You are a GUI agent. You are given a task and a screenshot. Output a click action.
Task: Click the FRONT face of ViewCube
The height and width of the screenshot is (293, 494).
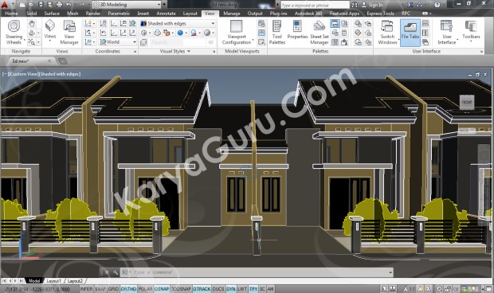[467, 102]
